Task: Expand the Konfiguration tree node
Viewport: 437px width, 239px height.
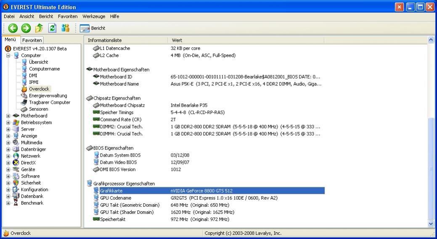Action: click(8, 189)
